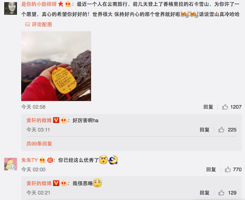Like the top comment with 1207 likes
Screen dimensions: 245x200
225,107
